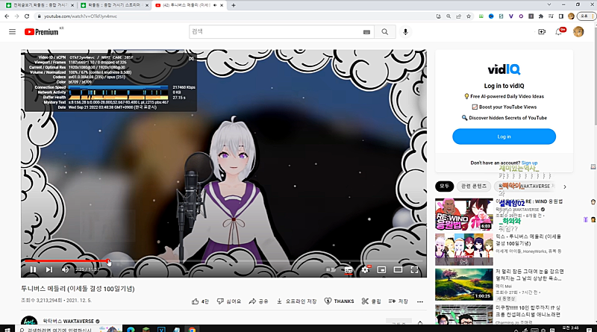Open the 미쿠짱 recommended video thumbnail
597x332 pixels.
(464, 314)
